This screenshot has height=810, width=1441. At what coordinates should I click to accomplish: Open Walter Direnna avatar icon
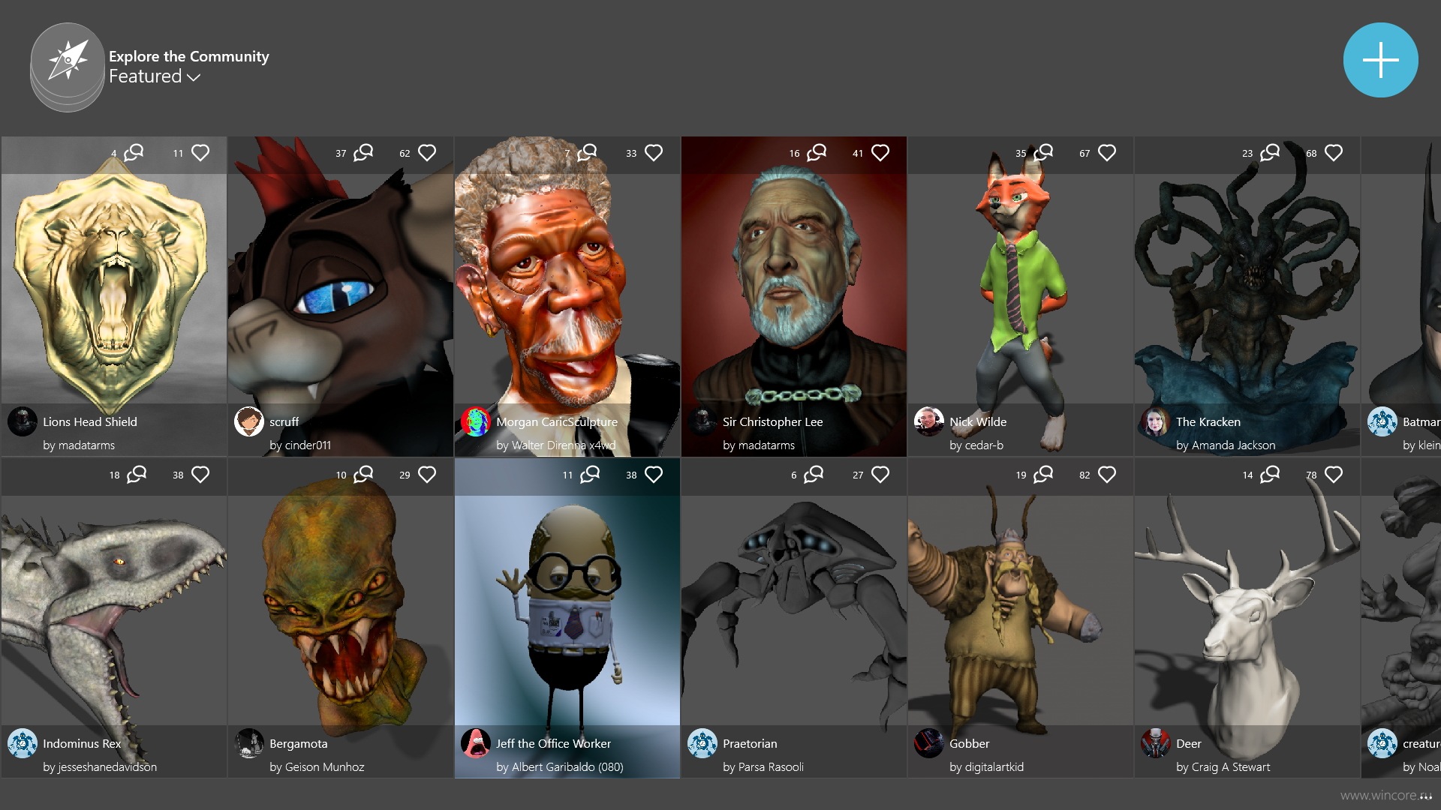pos(476,421)
